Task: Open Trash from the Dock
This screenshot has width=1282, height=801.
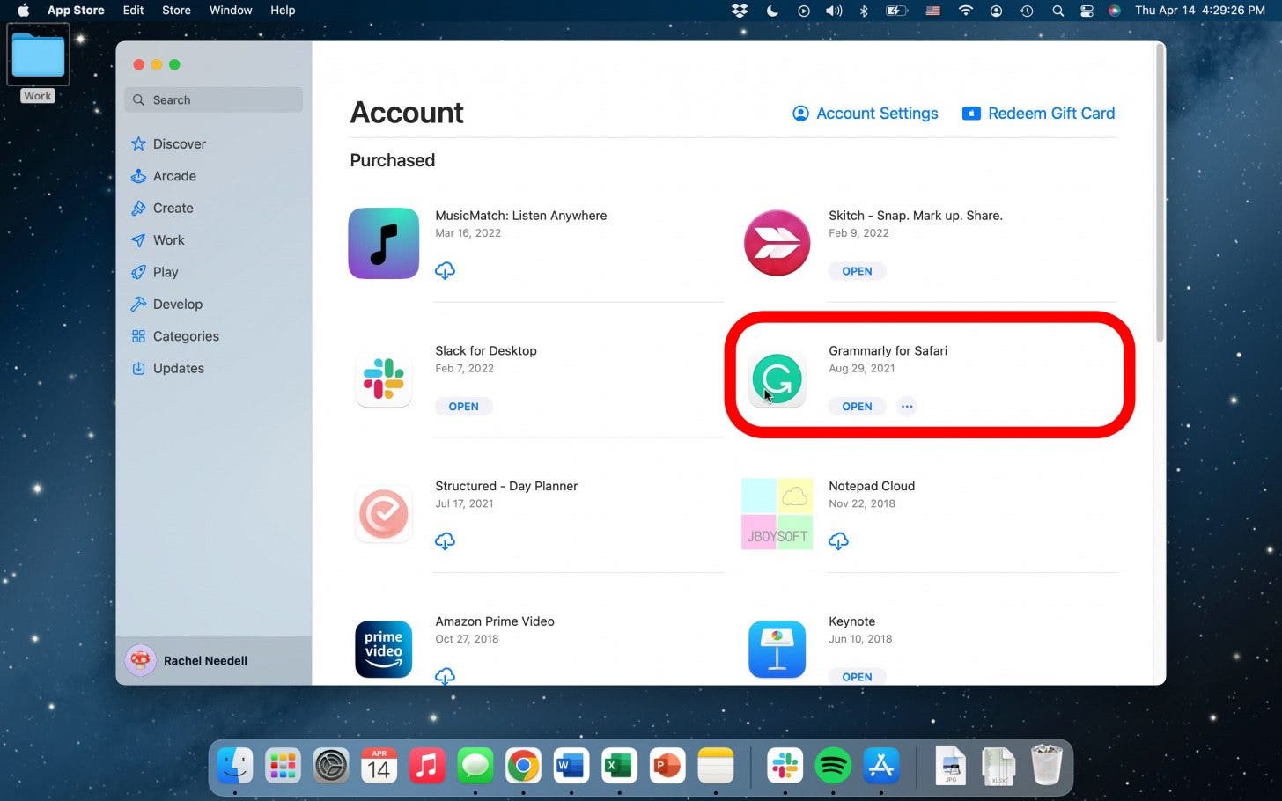Action: point(1046,764)
